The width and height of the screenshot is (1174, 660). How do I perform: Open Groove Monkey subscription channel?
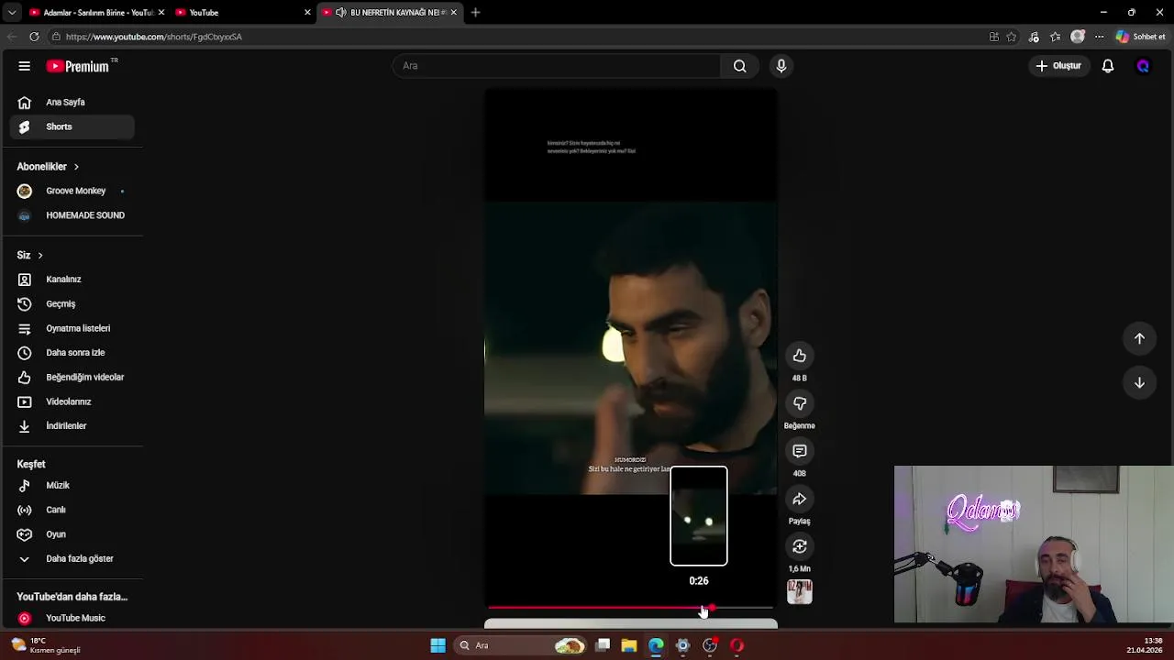click(72, 191)
